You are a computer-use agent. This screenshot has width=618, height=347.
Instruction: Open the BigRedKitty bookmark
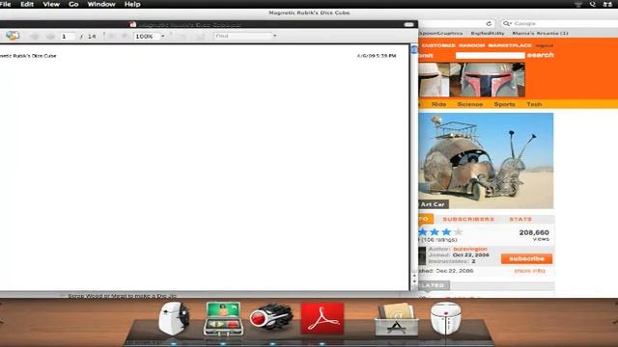pos(488,33)
